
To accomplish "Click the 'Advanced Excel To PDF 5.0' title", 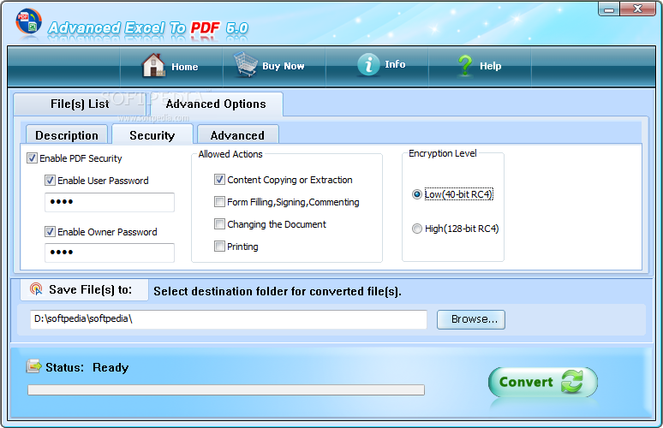I will click(x=148, y=28).
